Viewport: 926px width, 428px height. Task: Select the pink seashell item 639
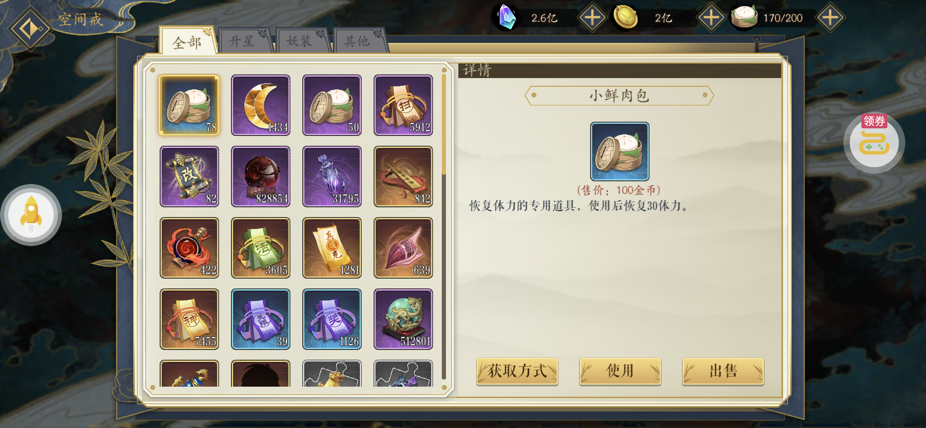click(403, 248)
